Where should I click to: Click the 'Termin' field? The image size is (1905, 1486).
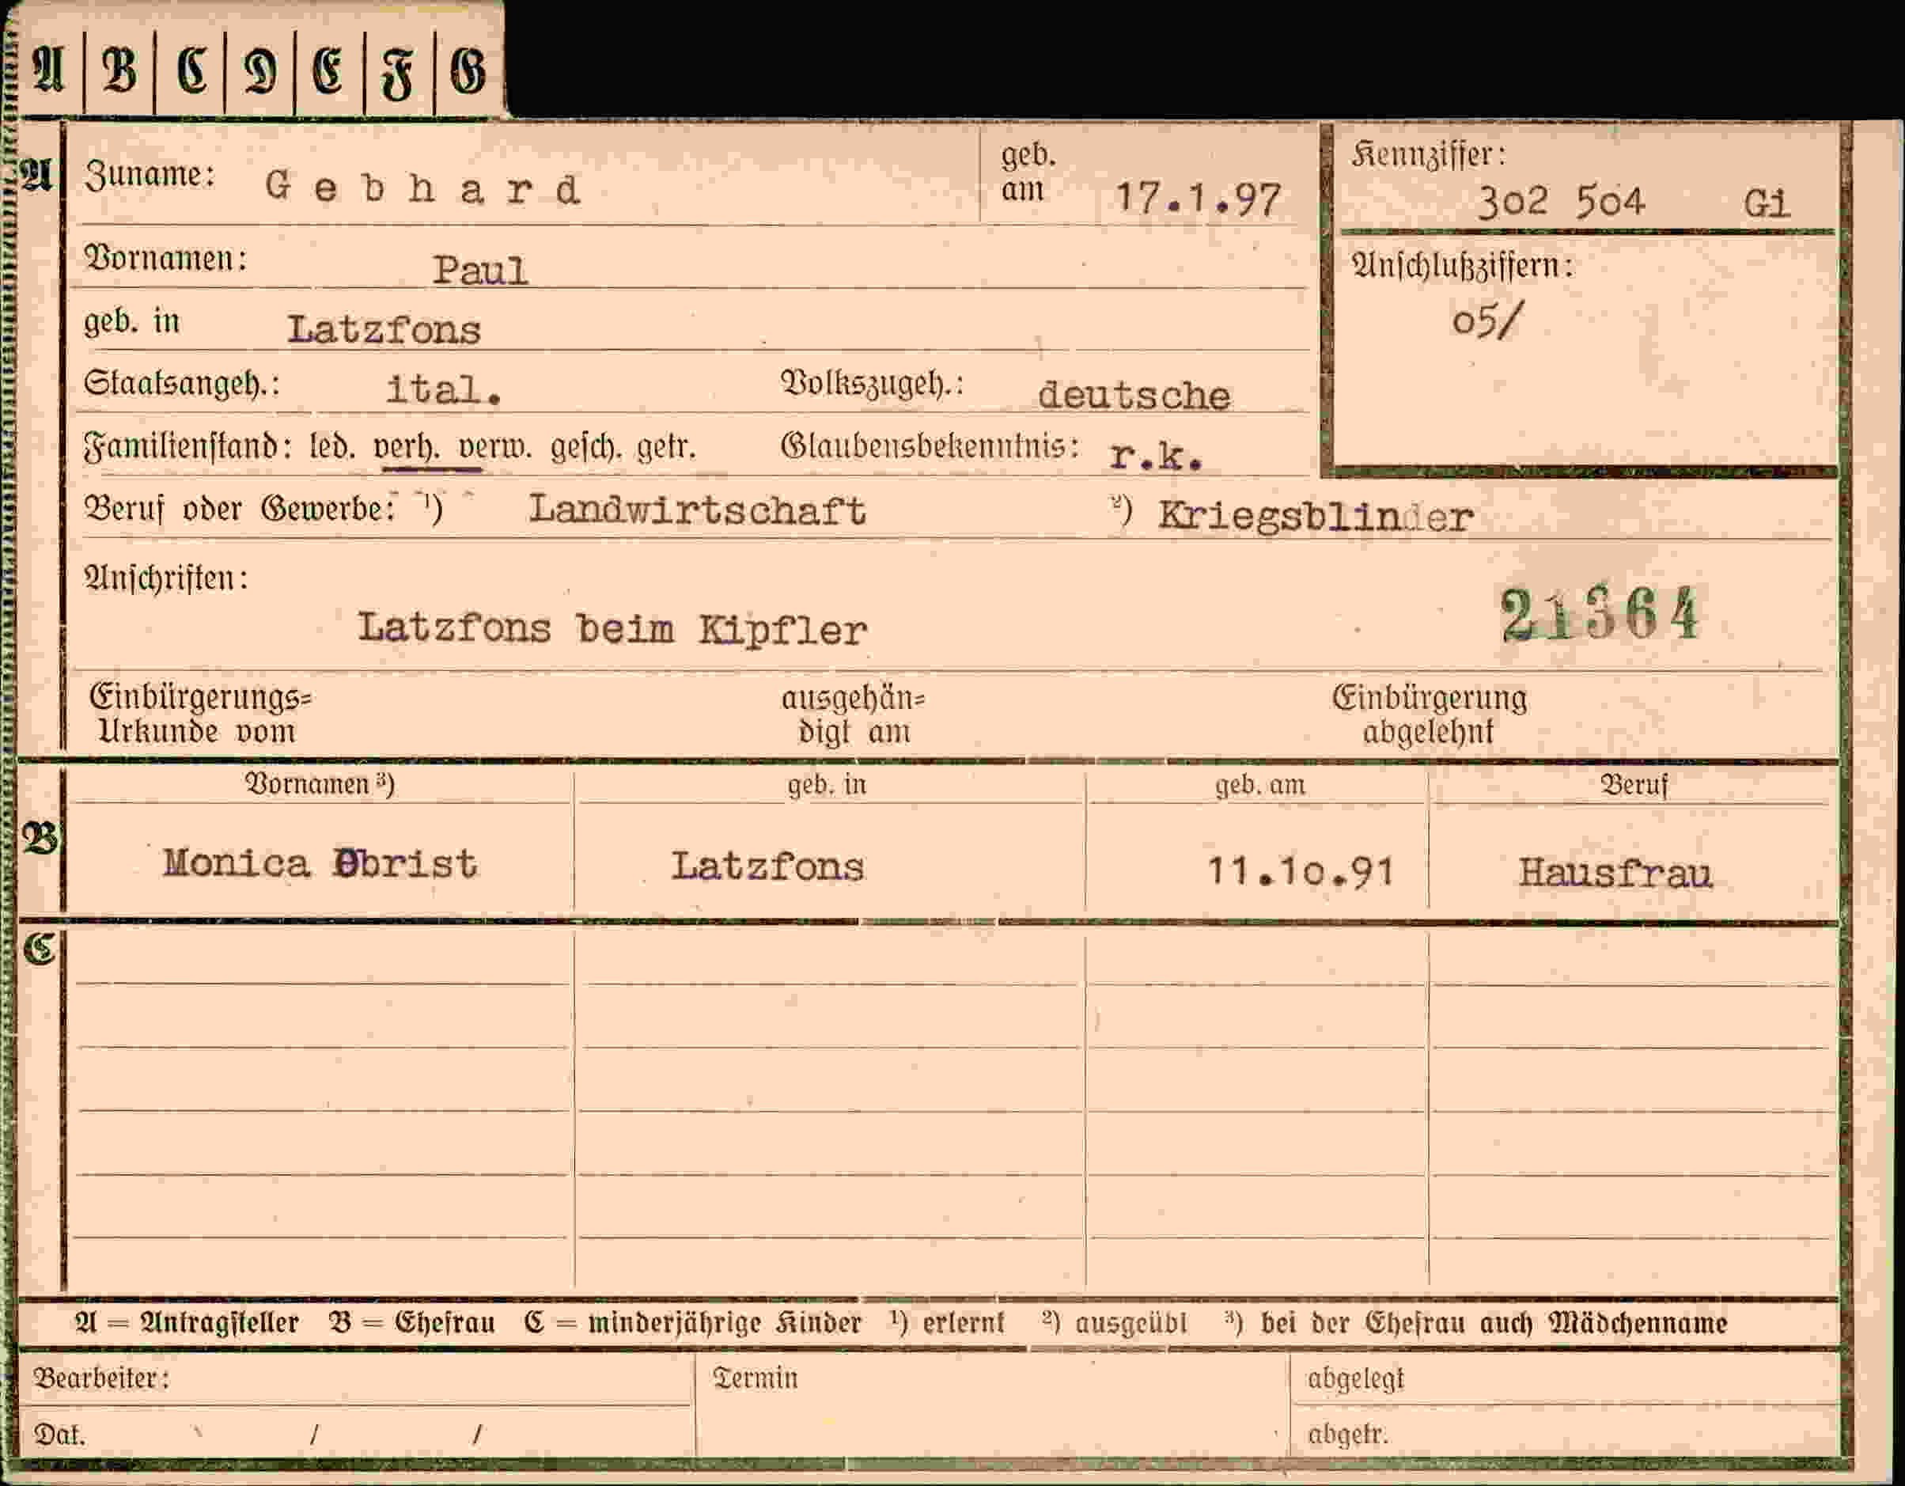(x=993, y=1404)
